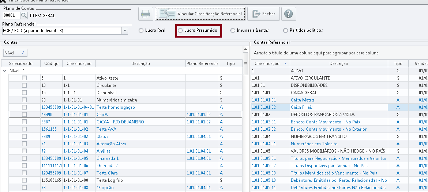Check the box for Disponível row
Image resolution: width=428 pixels, height=192 pixels.
[24, 93]
